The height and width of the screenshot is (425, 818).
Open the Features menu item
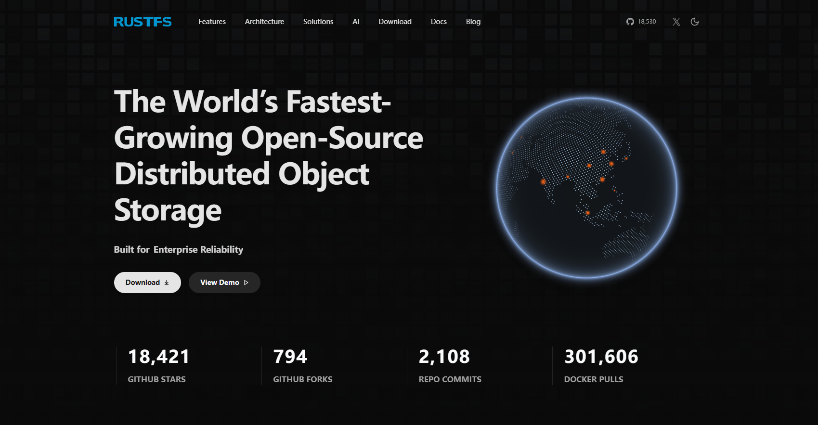click(212, 22)
